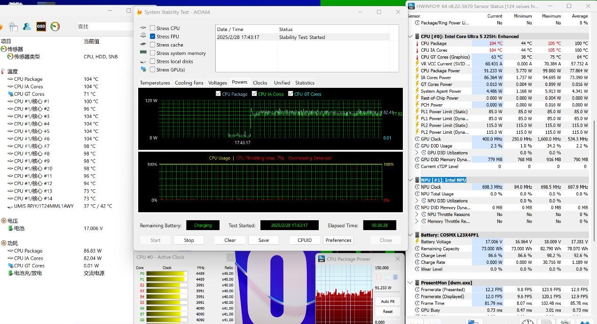The height and width of the screenshot is (324, 597).
Task: Click the chip icon beside Battery: COSMX header
Action: pyautogui.click(x=417, y=235)
